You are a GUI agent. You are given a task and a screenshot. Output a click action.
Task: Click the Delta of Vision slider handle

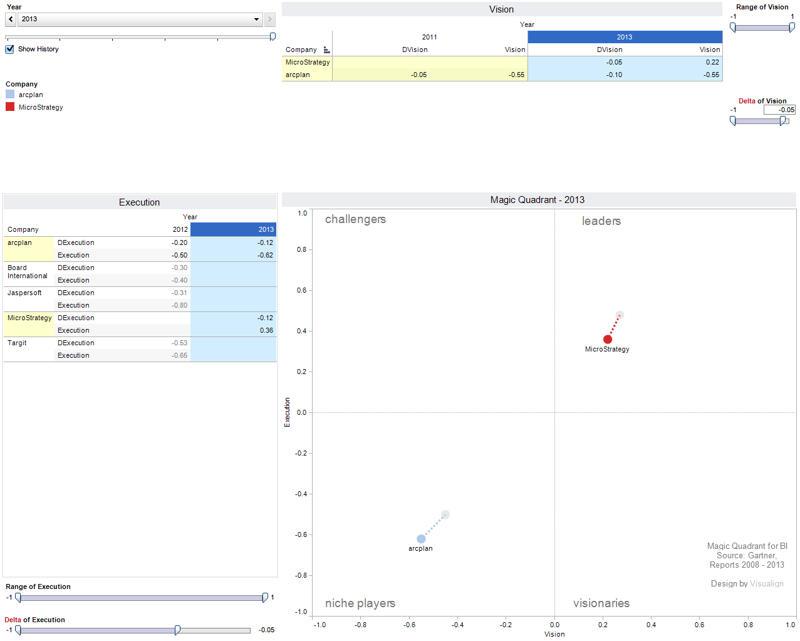[782, 121]
